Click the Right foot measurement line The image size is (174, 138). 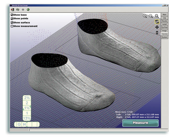point(137,117)
